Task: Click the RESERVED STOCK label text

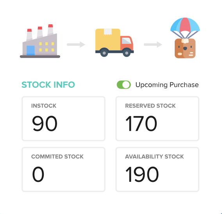Action: point(150,106)
